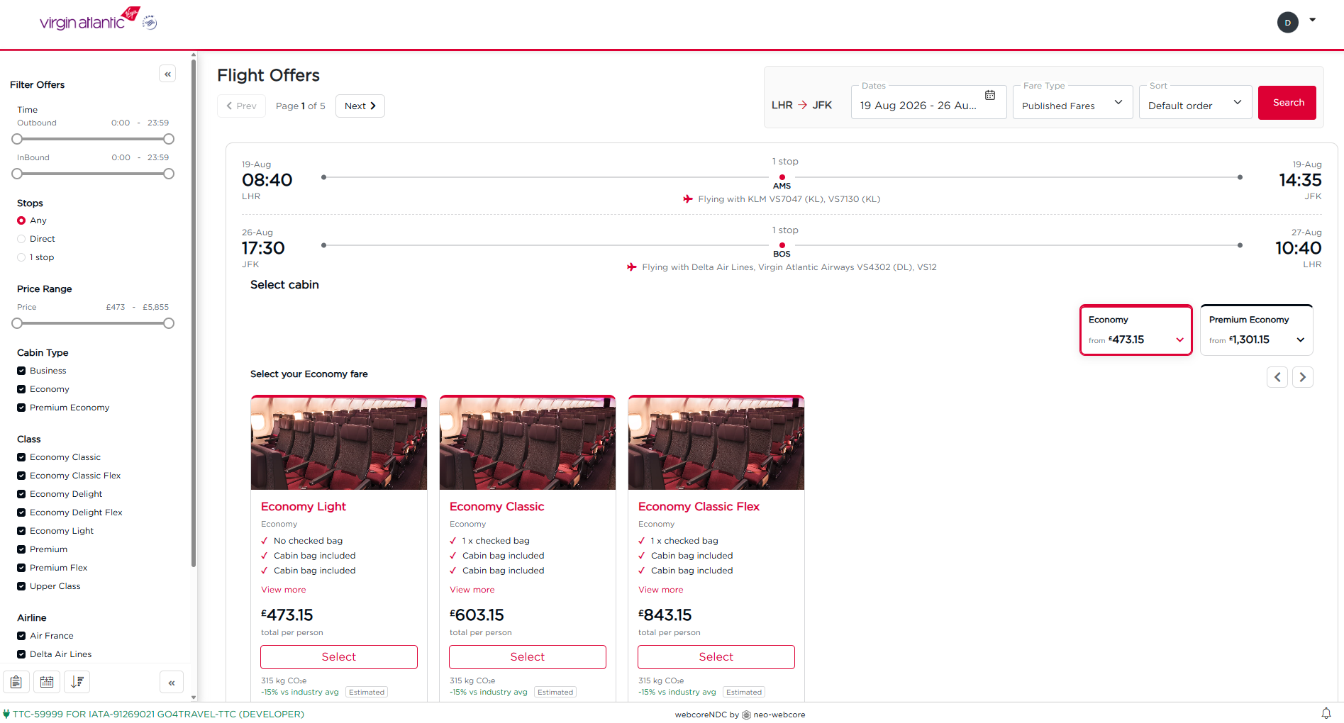The image size is (1344, 723).
Task: Expand the Economy cabin price dropdown
Action: click(x=1135, y=330)
